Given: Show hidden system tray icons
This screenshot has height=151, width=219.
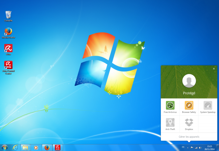Looking at the screenshot, I should click(188, 148).
